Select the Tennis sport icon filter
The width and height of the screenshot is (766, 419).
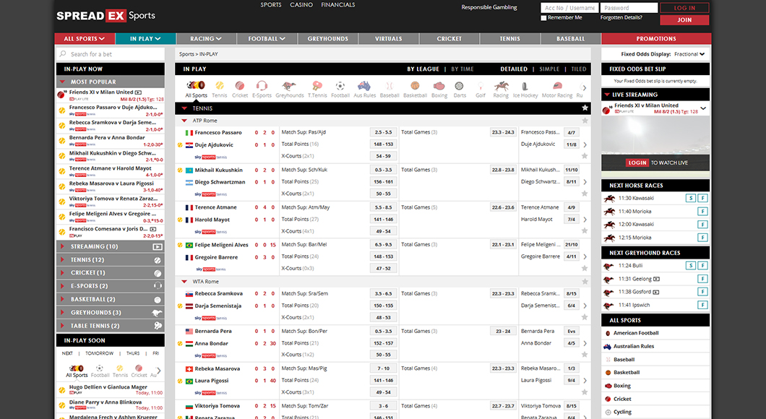(220, 89)
